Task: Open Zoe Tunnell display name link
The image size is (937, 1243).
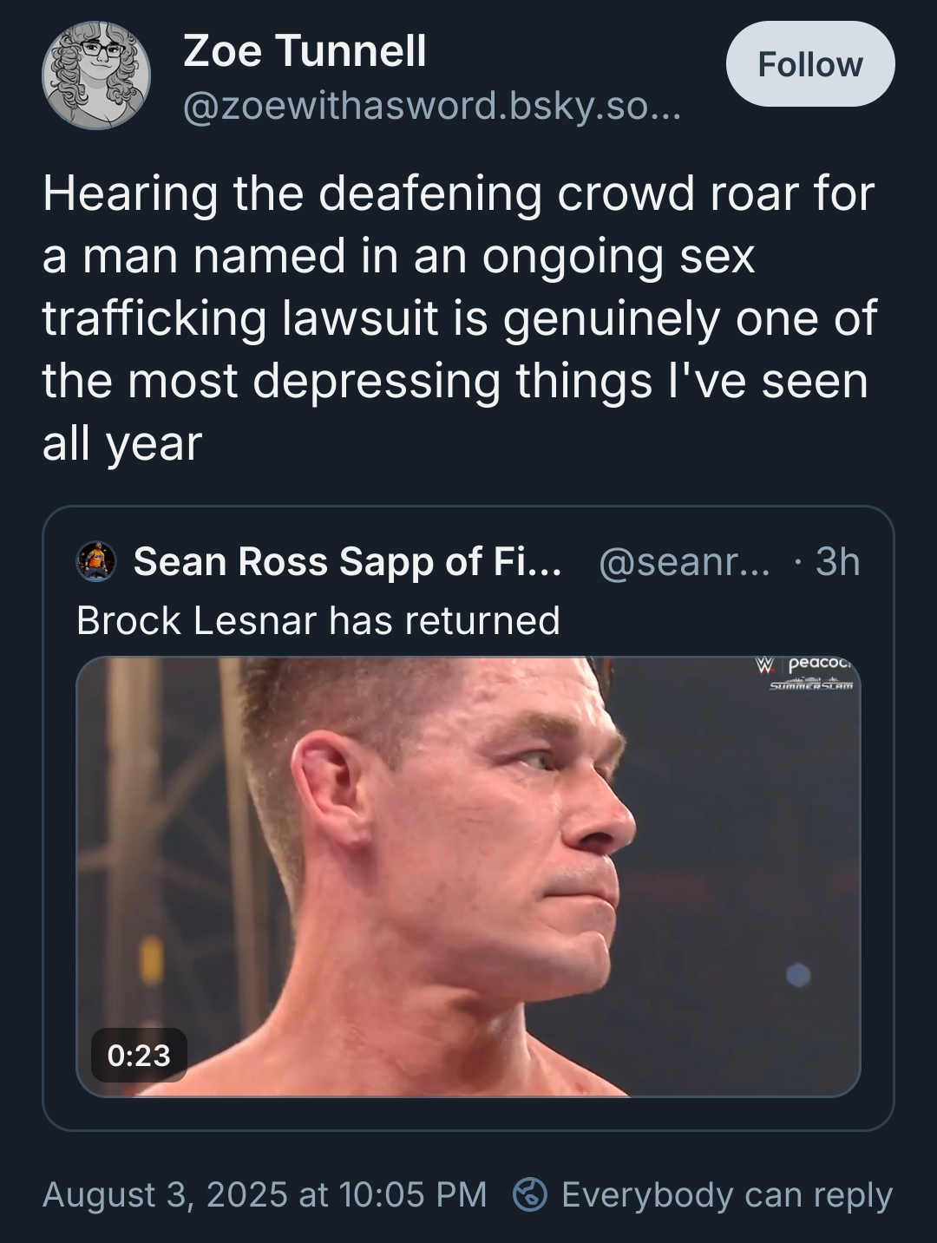Action: point(305,51)
